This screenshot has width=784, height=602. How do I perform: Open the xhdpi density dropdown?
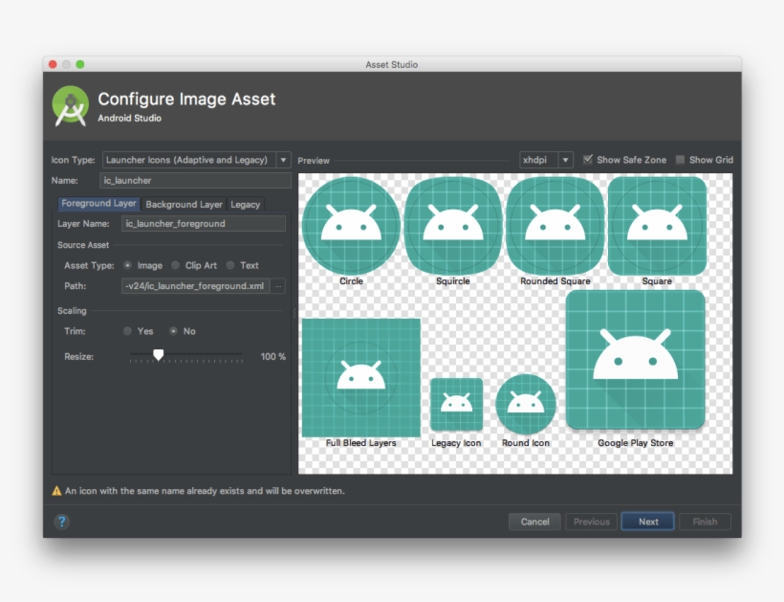coord(546,160)
